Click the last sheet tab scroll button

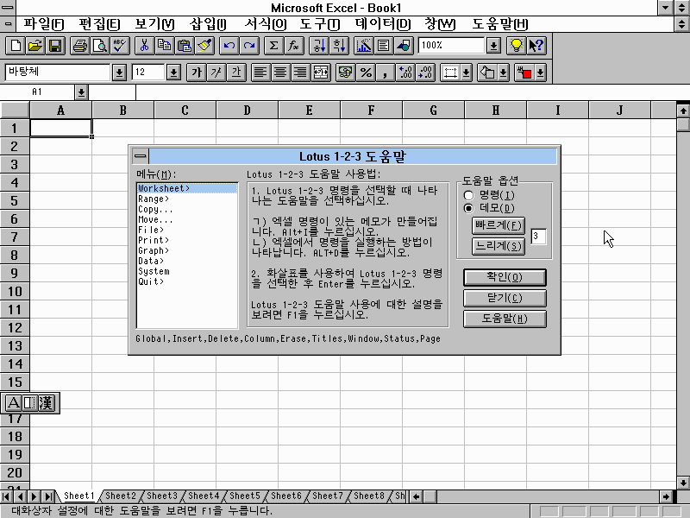tap(48, 496)
